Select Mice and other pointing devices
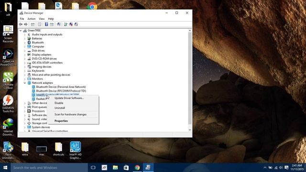306x172 pixels. (51, 75)
